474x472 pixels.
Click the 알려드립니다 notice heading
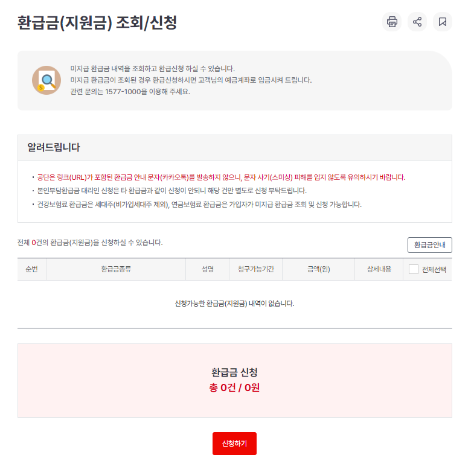54,147
